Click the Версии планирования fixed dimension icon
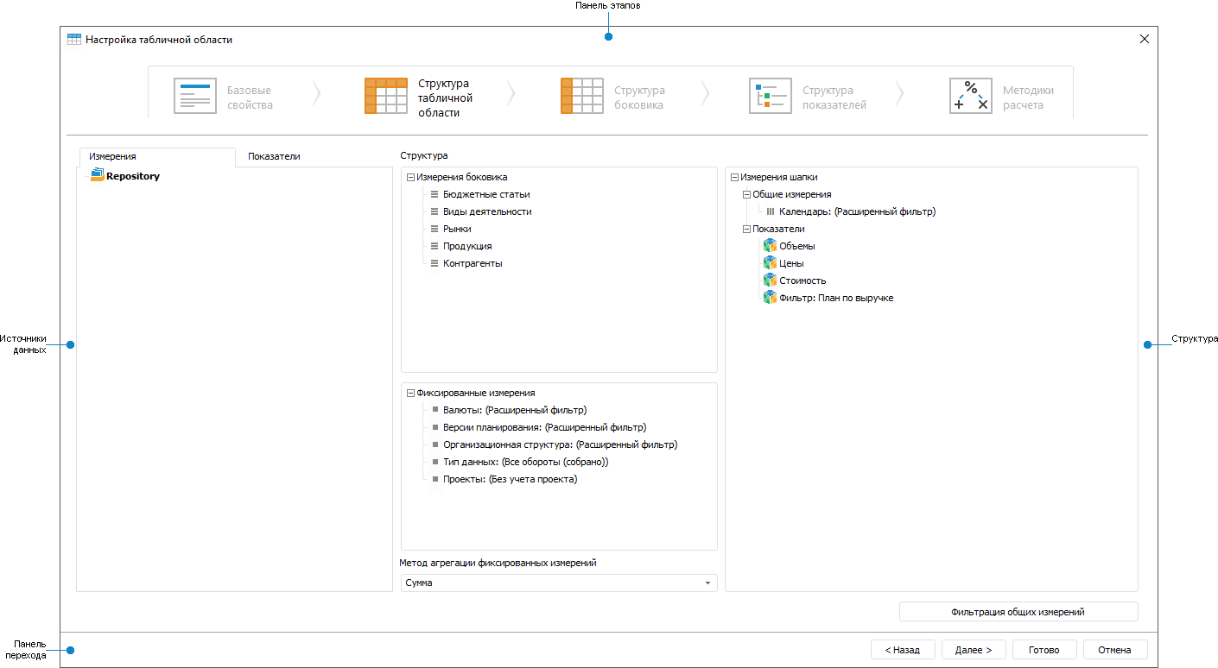Image resolution: width=1218 pixels, height=668 pixels. point(435,427)
